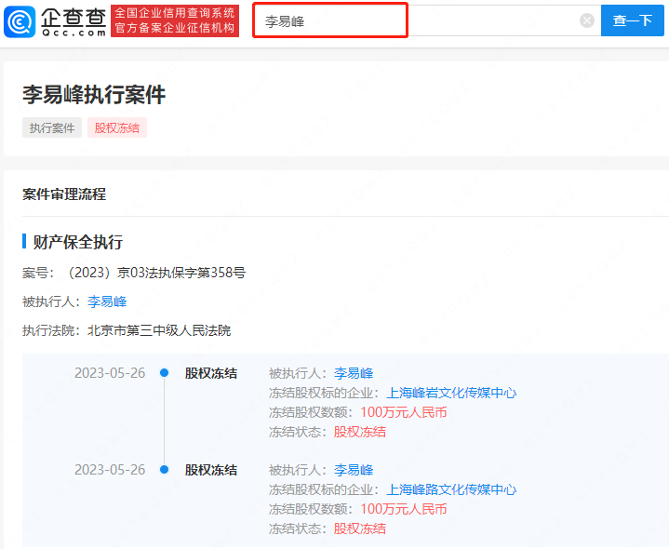
Task: Clear the search box with the X icon
Action: (587, 20)
